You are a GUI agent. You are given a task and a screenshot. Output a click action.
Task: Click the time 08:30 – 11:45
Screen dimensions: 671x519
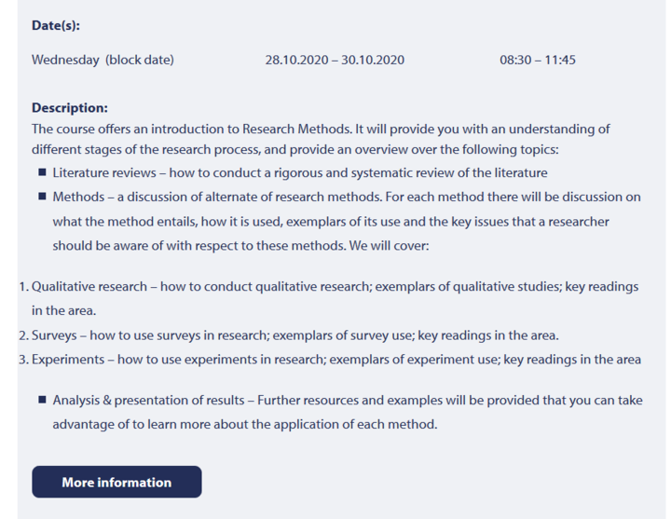(x=538, y=60)
